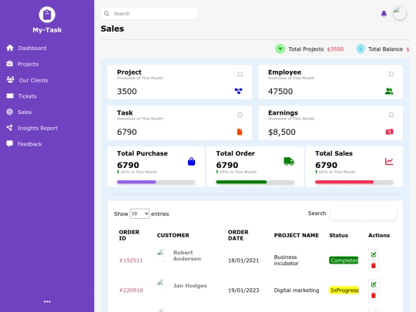The width and height of the screenshot is (416, 312).
Task: Focus the top Search field
Action: click(x=149, y=14)
